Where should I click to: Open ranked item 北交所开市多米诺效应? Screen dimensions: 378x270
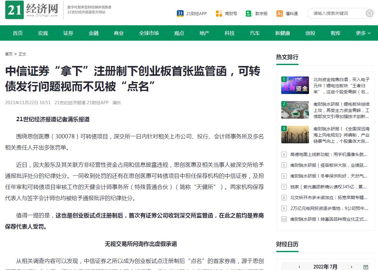coord(329,198)
